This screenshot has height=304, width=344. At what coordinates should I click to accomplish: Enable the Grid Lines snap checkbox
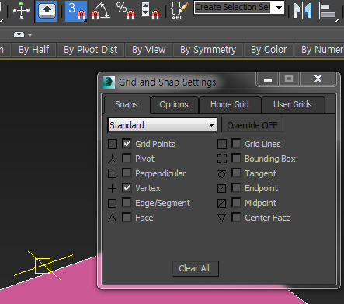click(236, 143)
